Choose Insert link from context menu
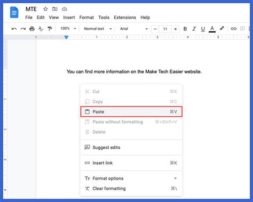 click(131, 163)
